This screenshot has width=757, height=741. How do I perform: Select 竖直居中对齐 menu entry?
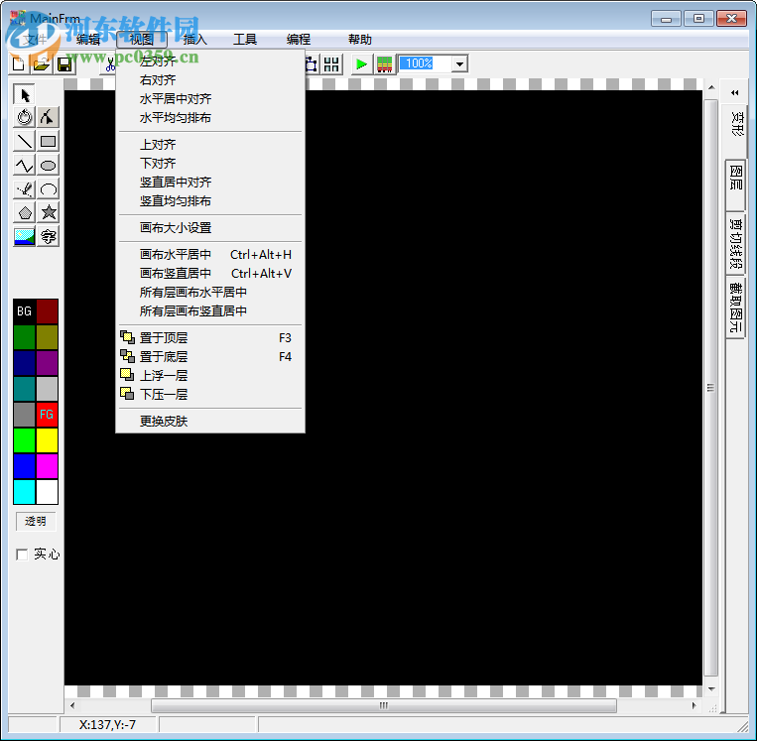pyautogui.click(x=210, y=182)
